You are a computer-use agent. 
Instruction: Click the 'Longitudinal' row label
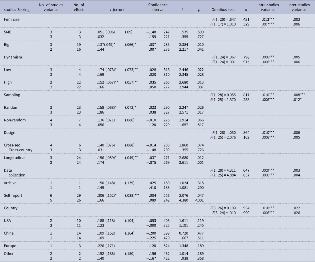(x=15, y=158)
